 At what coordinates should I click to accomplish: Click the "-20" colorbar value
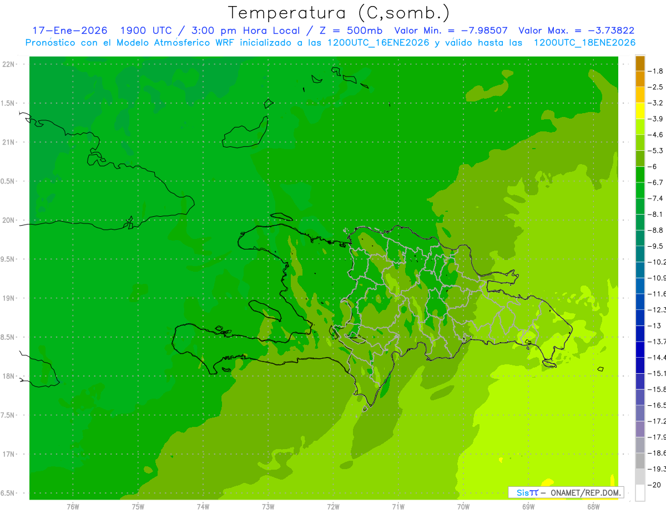(x=655, y=485)
